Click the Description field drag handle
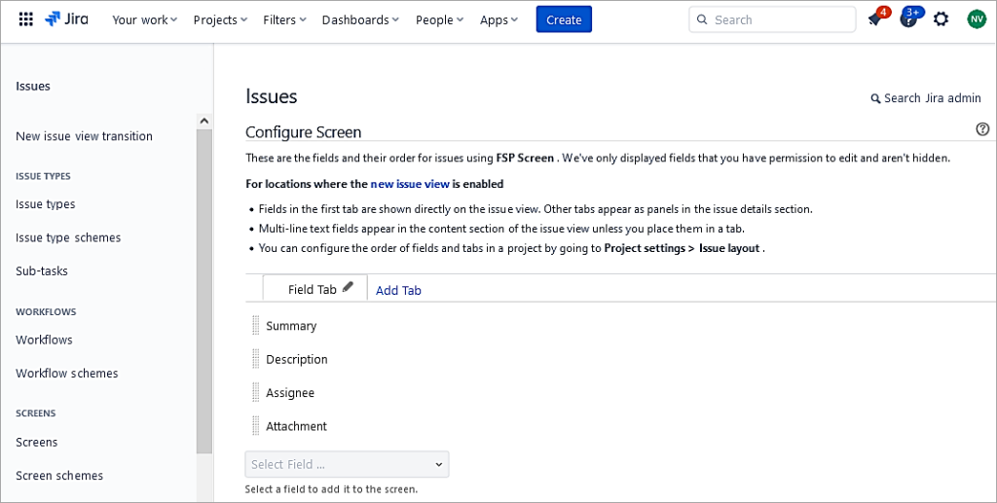 tap(256, 359)
